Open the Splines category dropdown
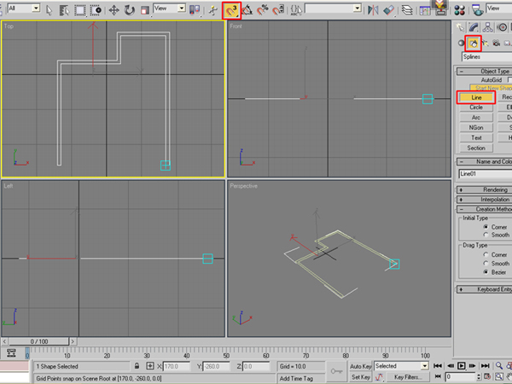This screenshot has height=384, width=512. click(486, 57)
